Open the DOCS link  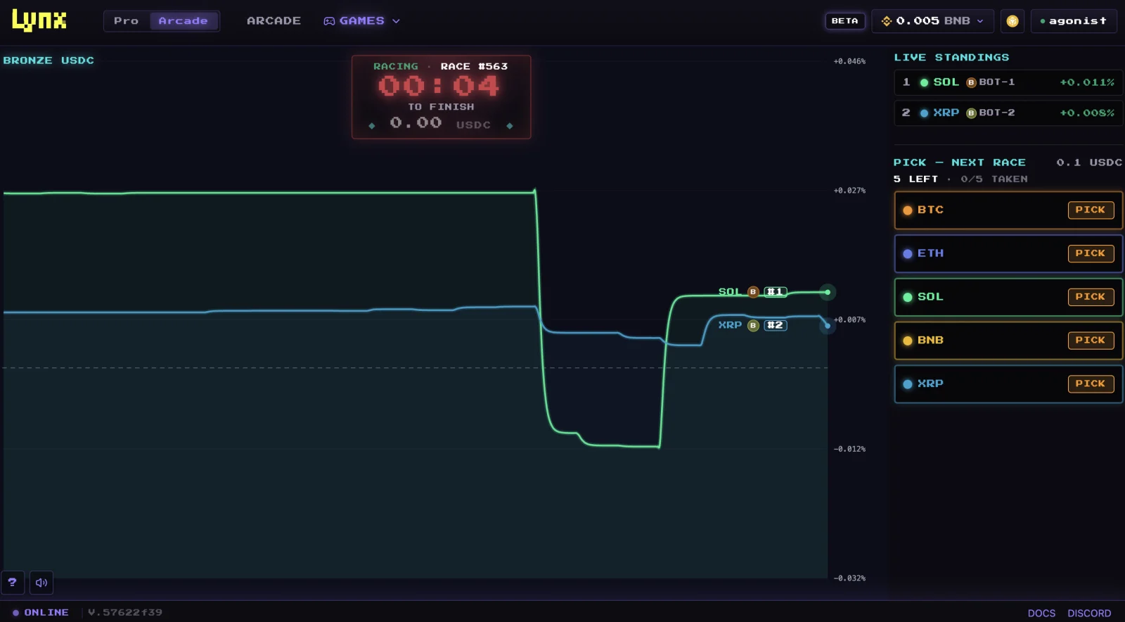coord(1041,613)
